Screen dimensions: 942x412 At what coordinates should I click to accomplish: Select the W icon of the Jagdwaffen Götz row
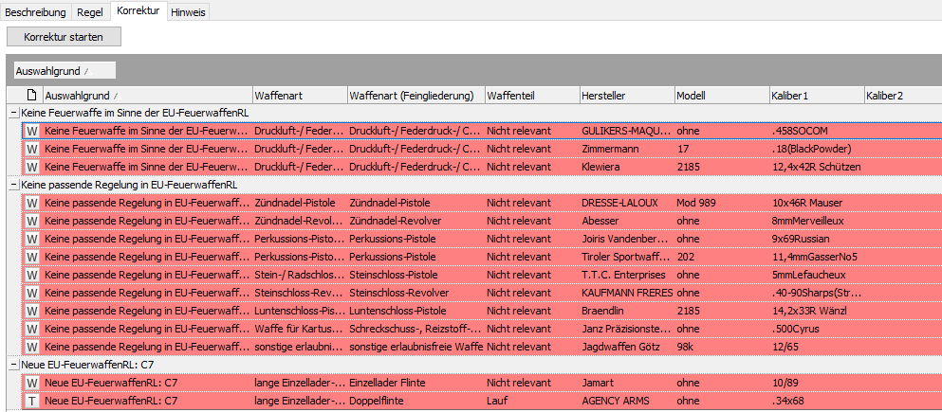(x=31, y=347)
